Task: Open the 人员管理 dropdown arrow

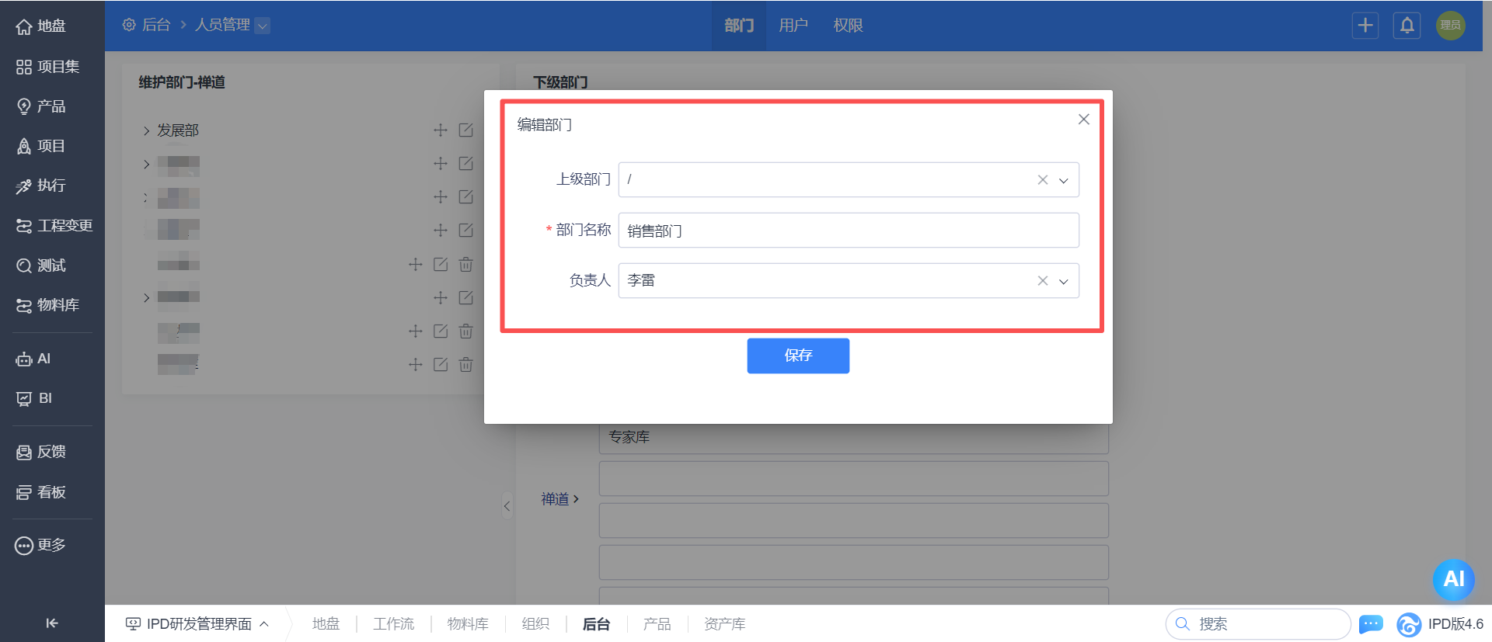Action: (263, 26)
